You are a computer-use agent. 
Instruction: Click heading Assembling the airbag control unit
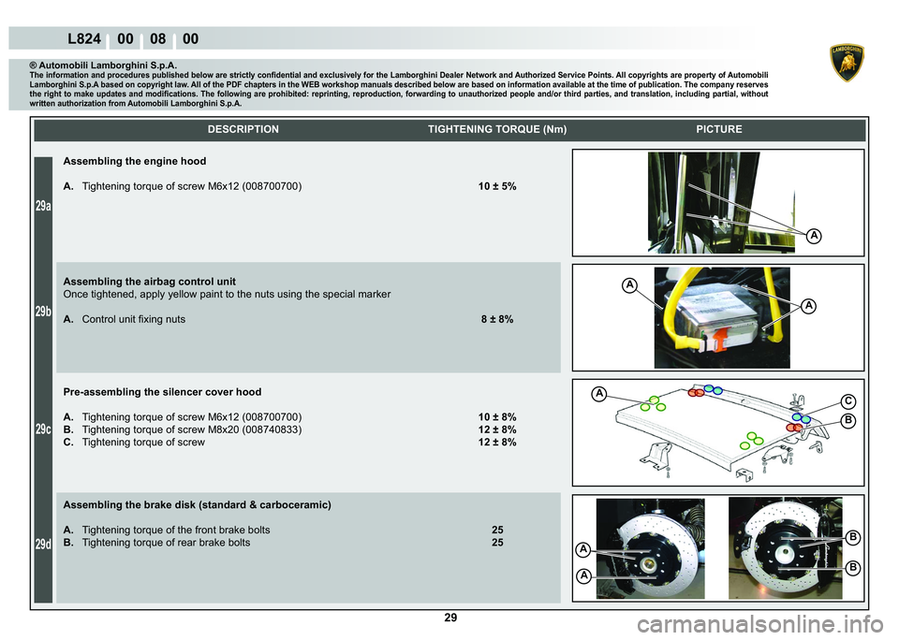pos(150,282)
